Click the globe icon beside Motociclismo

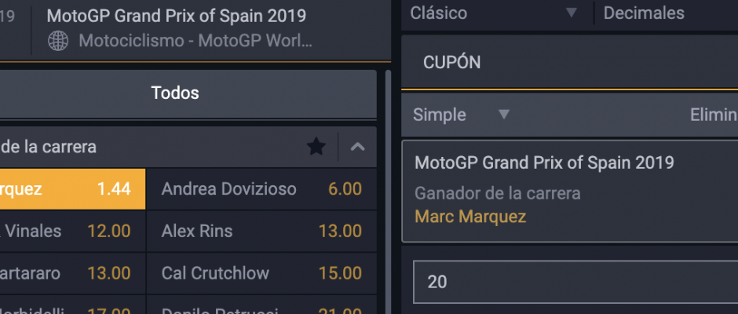point(58,41)
